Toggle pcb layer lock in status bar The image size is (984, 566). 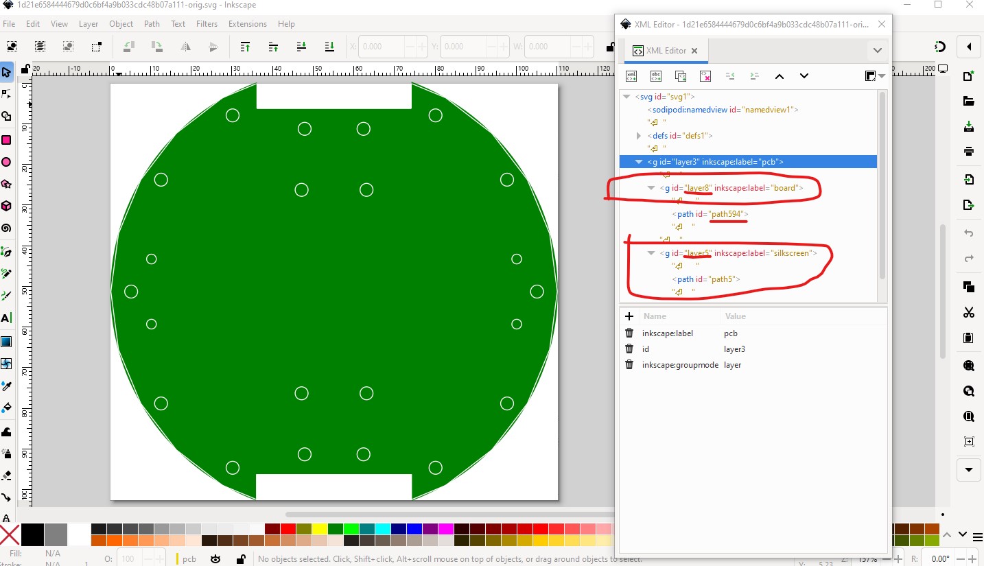pyautogui.click(x=241, y=559)
